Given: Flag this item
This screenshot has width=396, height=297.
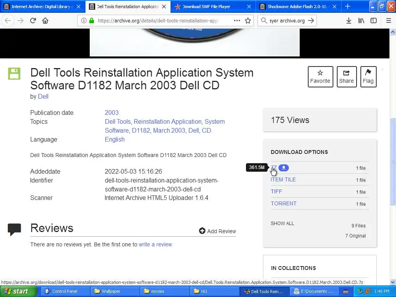Looking at the screenshot, I should (x=368, y=77).
